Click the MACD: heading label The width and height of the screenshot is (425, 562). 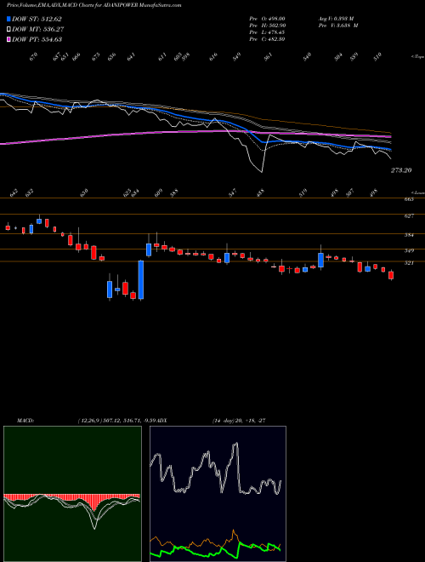pyautogui.click(x=25, y=421)
